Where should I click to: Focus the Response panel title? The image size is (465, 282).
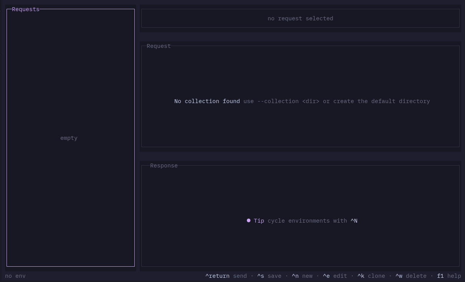click(164, 166)
